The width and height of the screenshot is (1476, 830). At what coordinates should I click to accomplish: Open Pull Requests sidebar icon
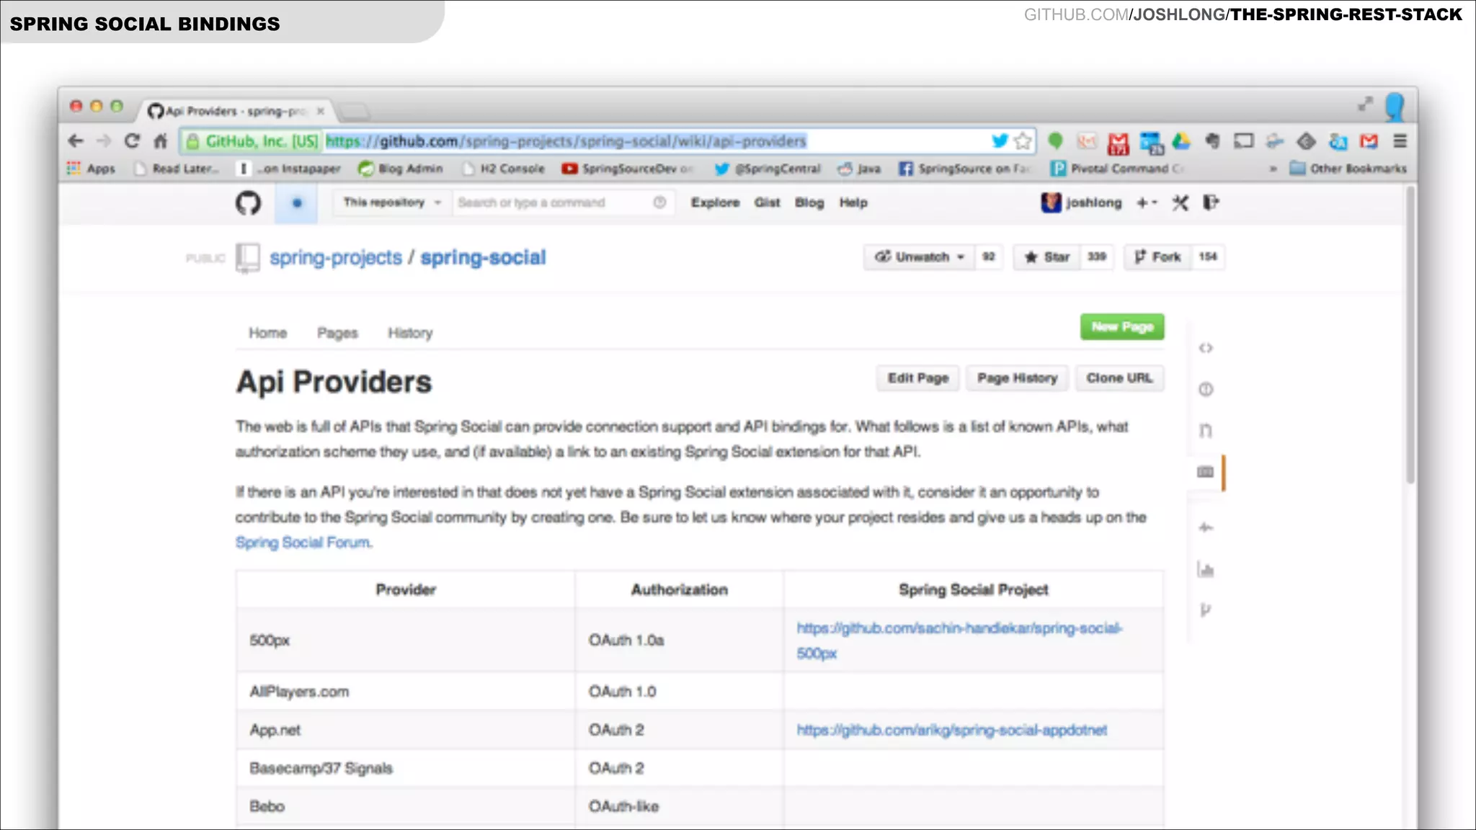click(x=1206, y=431)
